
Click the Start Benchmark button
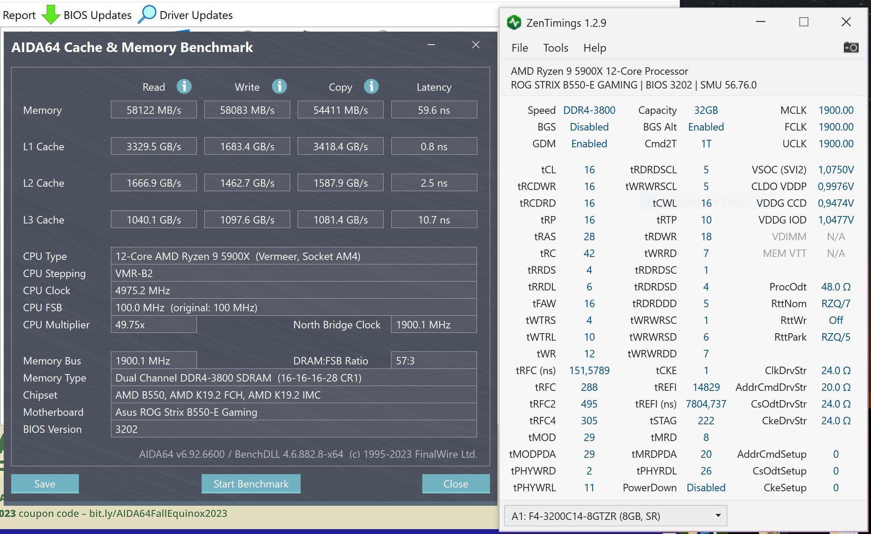251,483
